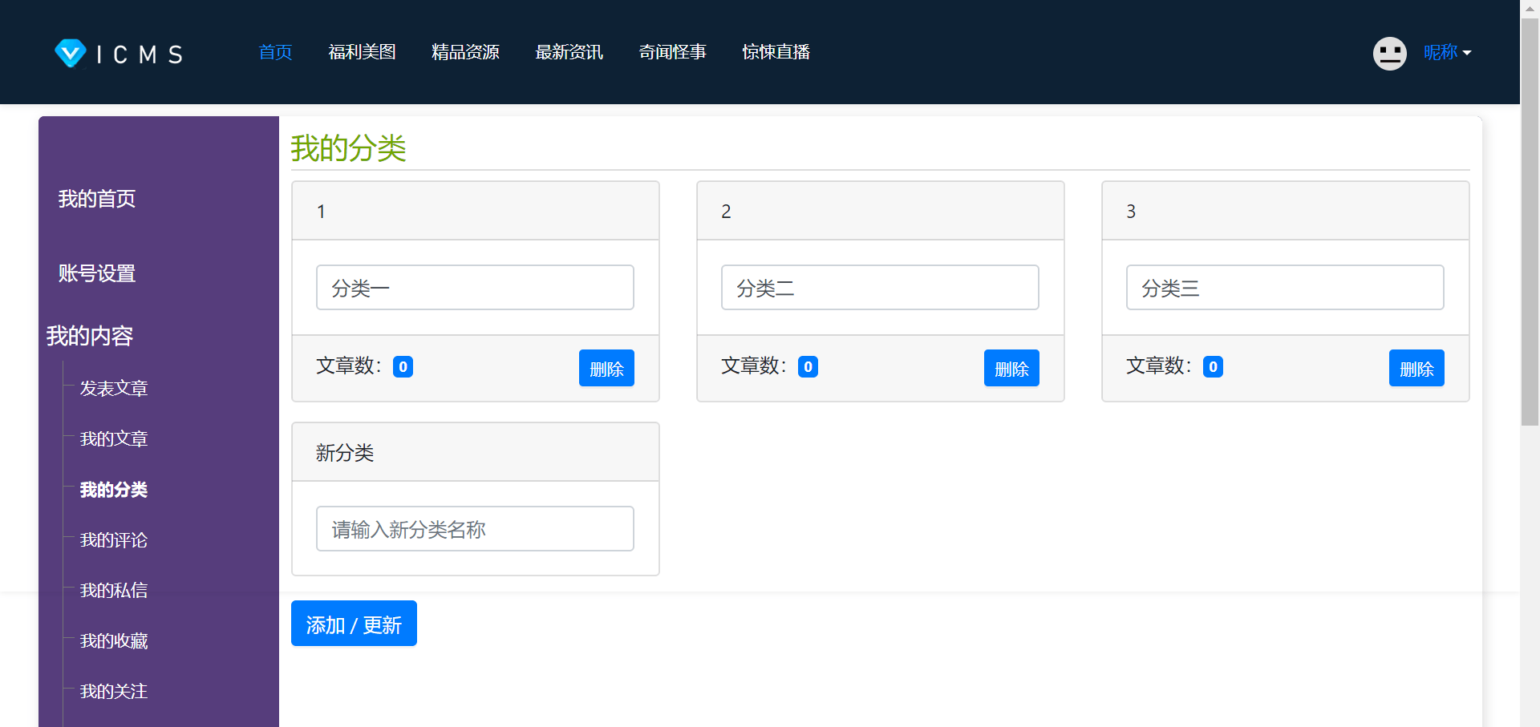Click the article count badge in card 3
Viewport: 1540px width, 727px height.
(1213, 367)
